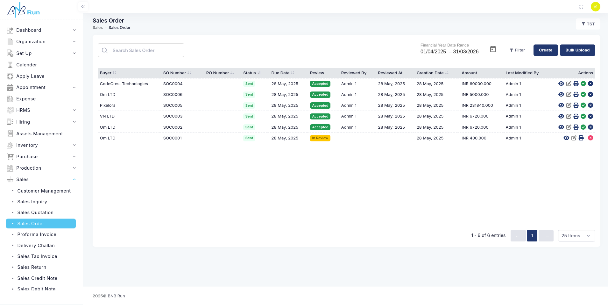Select Sales Quotation in the sidebar
The height and width of the screenshot is (305, 608).
pos(35,212)
